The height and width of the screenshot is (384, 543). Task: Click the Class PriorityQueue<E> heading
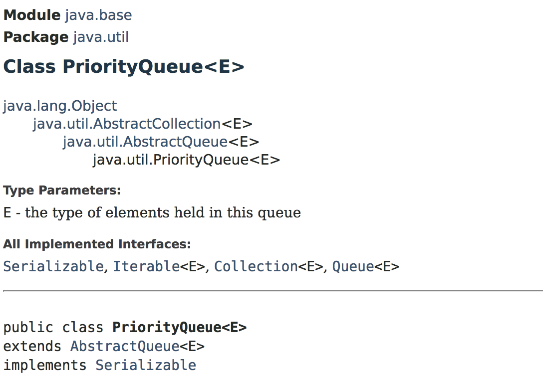pos(124,66)
